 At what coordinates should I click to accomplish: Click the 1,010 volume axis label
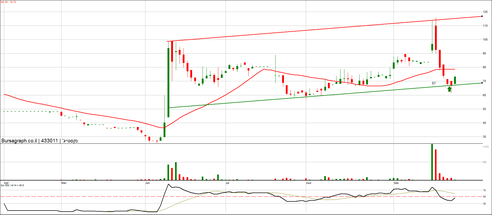point(485,147)
